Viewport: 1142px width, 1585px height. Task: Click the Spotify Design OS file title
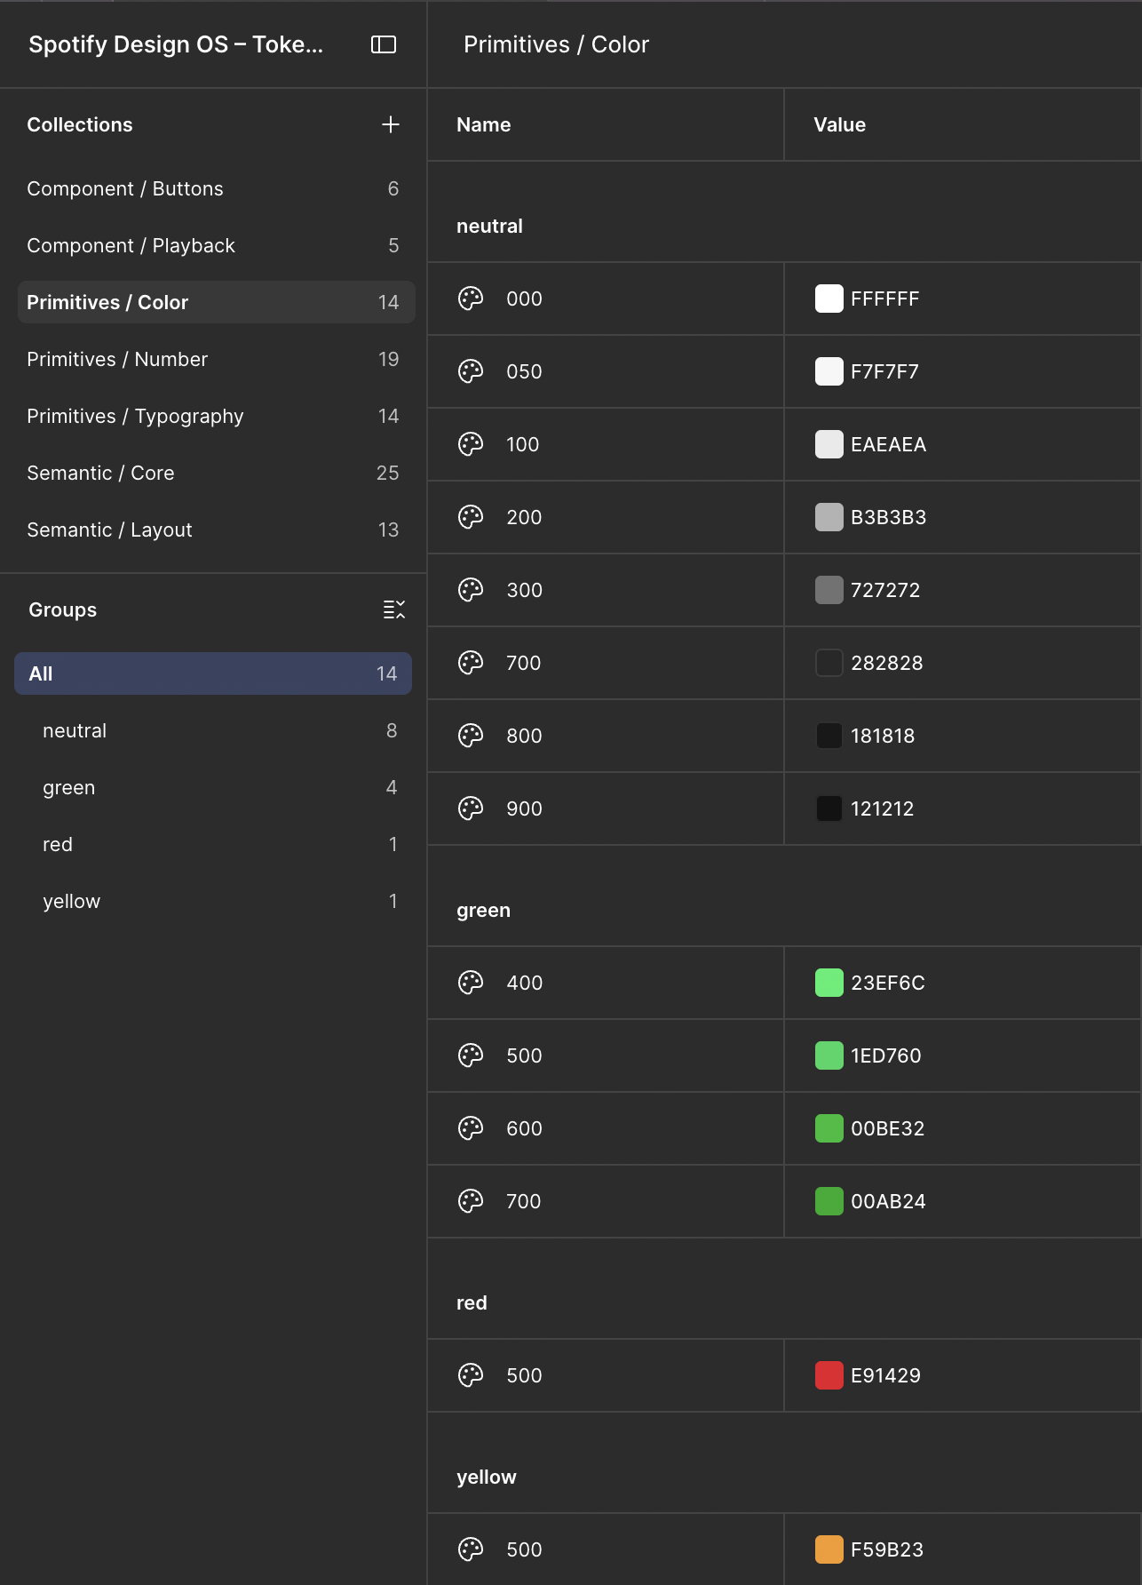point(176,44)
